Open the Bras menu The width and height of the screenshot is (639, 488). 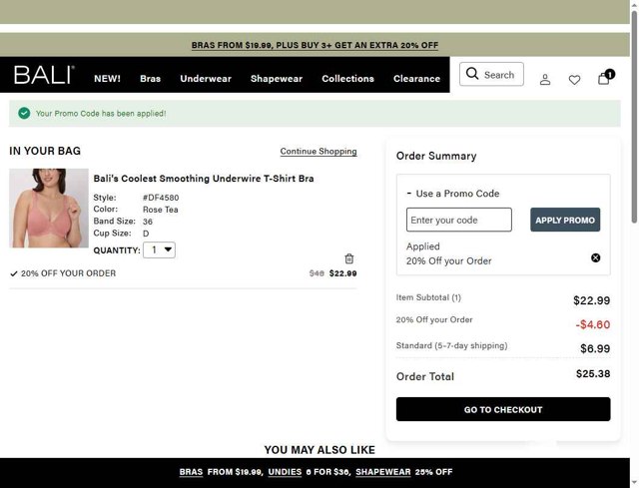(151, 79)
